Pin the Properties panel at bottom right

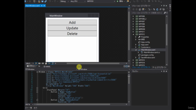coord(164,71)
